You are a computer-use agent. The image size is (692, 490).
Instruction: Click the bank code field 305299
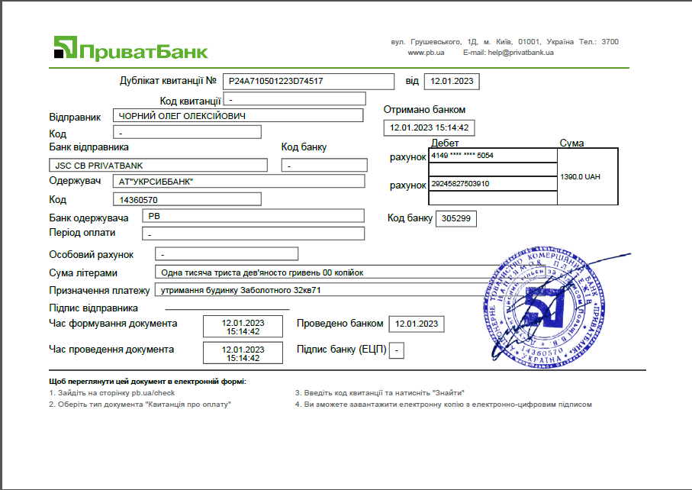coord(455,219)
